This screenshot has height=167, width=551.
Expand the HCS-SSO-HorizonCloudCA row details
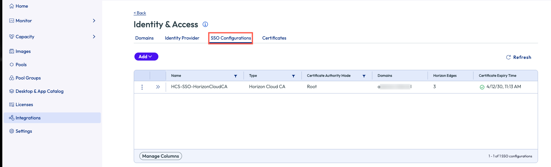click(x=158, y=87)
